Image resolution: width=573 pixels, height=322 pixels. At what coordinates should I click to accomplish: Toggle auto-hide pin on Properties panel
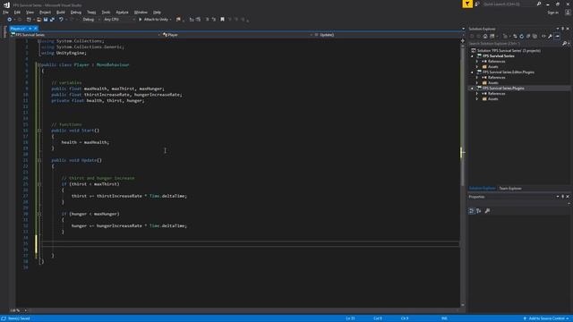pos(563,197)
